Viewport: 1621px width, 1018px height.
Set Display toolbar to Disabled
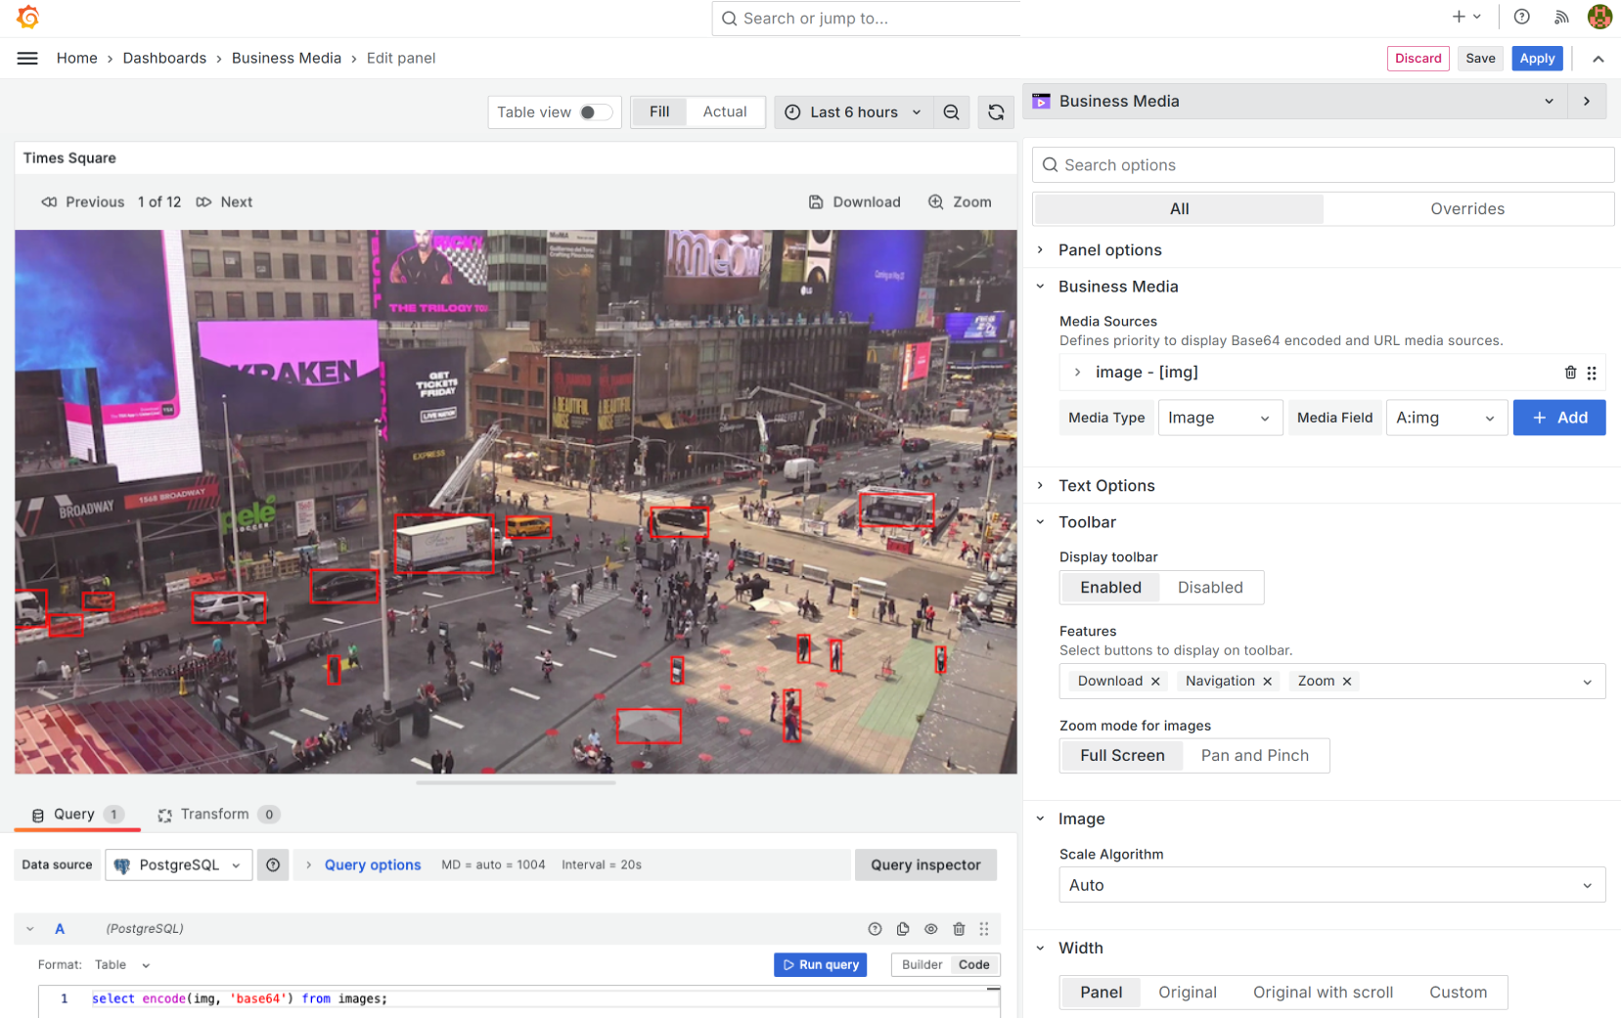1209,588
